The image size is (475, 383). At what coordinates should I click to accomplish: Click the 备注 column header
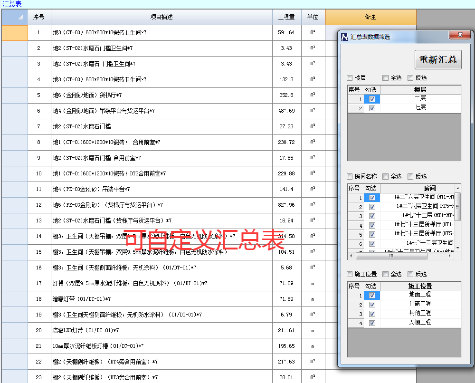pyautogui.click(x=370, y=17)
